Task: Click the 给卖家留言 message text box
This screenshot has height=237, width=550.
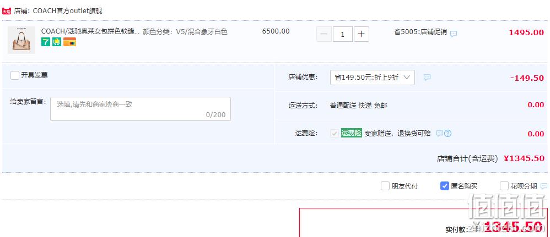Action: (x=141, y=109)
